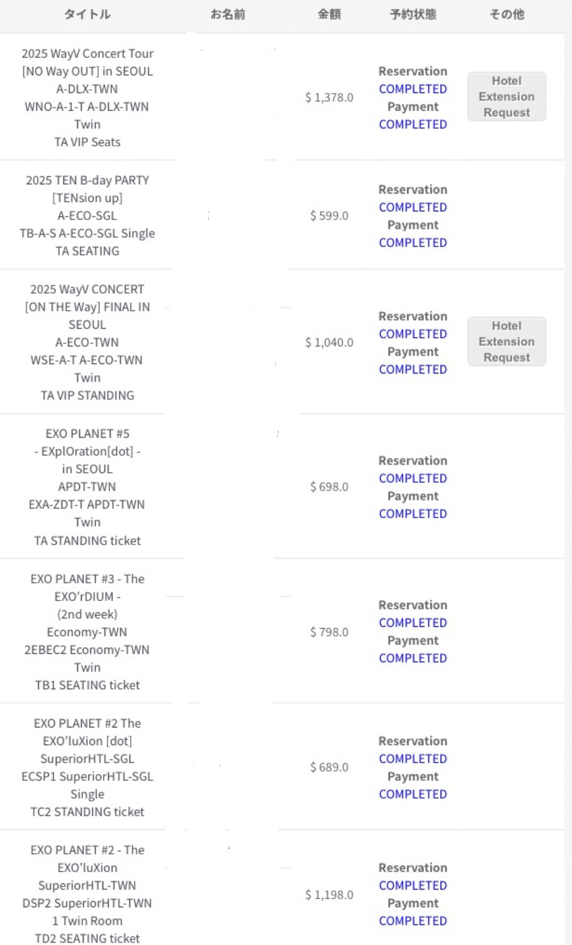
Task: Open Reservation COMPLETED for EXO PLANET #5
Action: [x=412, y=478]
